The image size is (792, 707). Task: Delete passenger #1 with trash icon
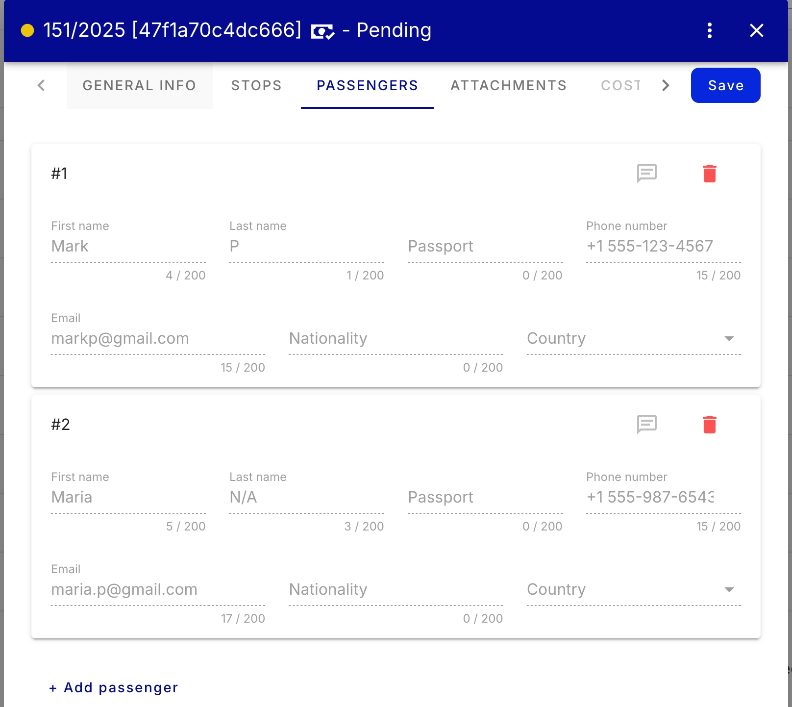709,174
